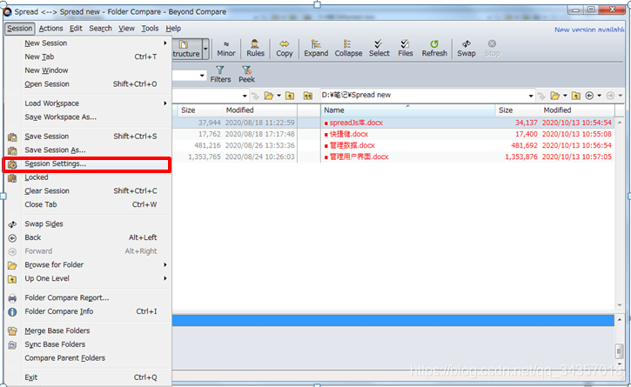The height and width of the screenshot is (387, 631).
Task: Click right pane browse folder icon
Action: (x=555, y=96)
